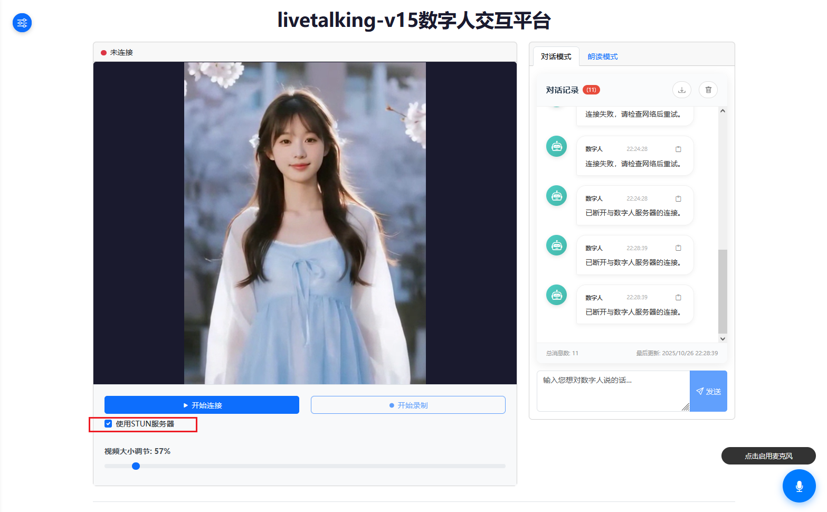Adjust the 视频大小调节 slider
The height and width of the screenshot is (512, 827).
point(136,466)
